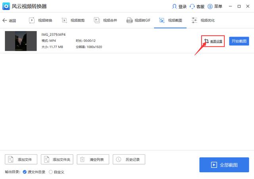
Task: Click the 大小: 11.77 MB text
Action: pos(52,47)
